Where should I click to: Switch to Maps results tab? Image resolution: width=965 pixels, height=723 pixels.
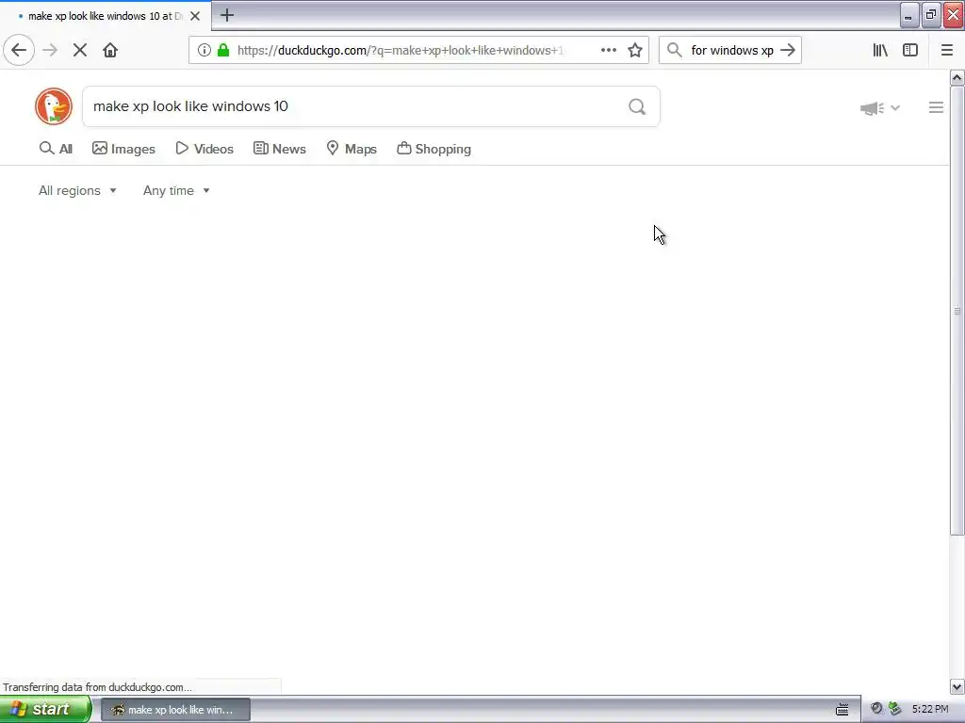[352, 149]
